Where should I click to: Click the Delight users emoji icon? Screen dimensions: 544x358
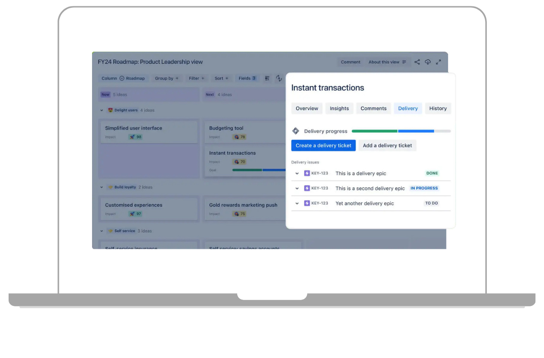point(110,110)
